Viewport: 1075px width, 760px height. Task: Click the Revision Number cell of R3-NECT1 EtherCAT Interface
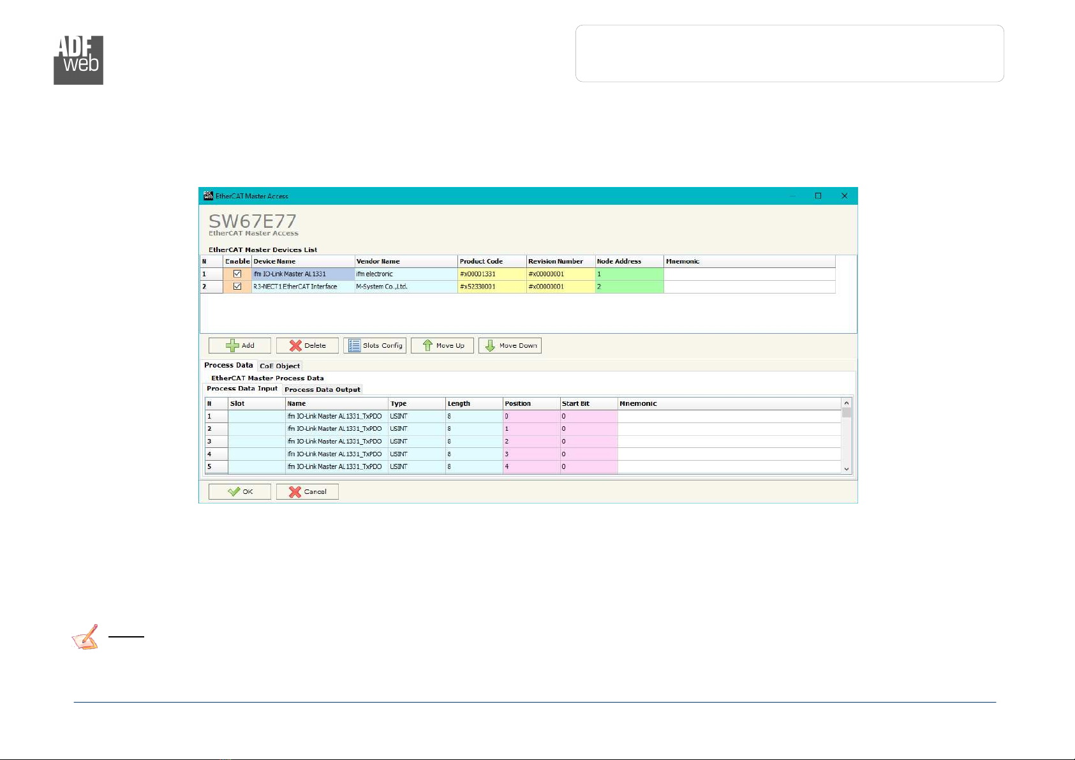(561, 287)
